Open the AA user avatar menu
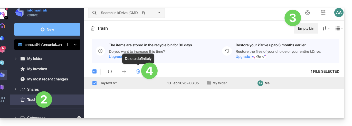This screenshot has height=126, width=352. click(339, 13)
